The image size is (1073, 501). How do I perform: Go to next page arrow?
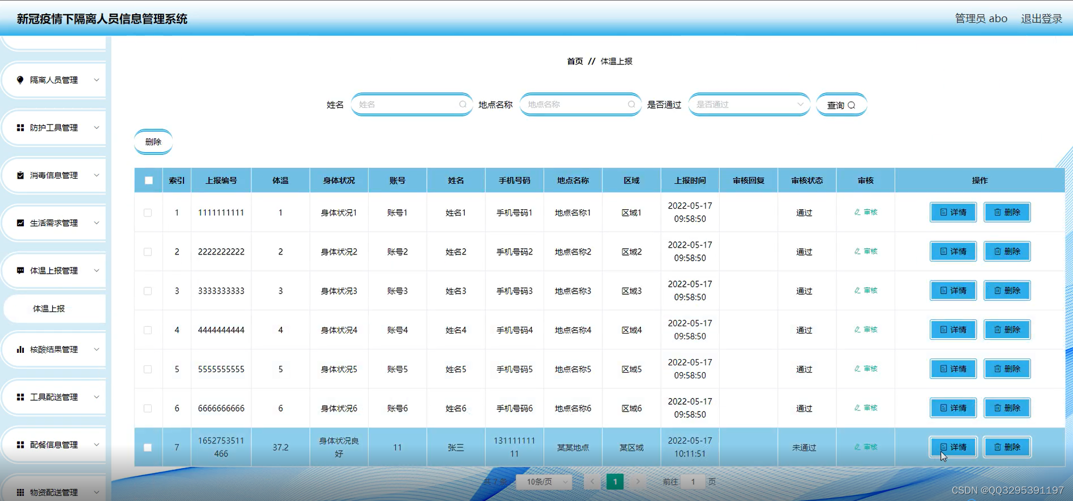coord(638,482)
